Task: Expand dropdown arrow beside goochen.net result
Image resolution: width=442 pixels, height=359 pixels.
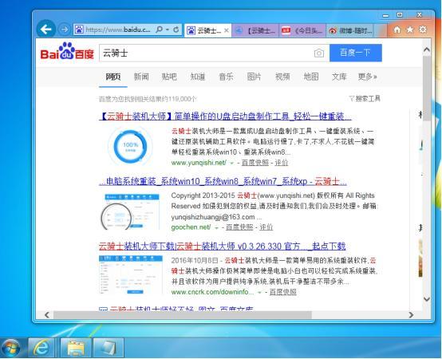Action: coord(216,227)
